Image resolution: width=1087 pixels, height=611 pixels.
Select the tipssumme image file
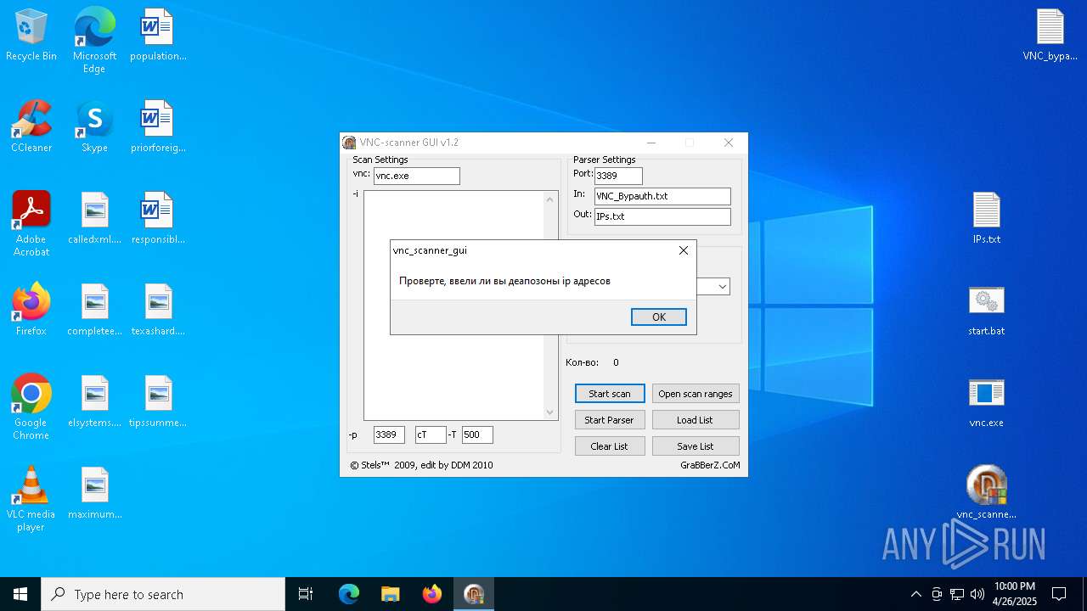[158, 402]
